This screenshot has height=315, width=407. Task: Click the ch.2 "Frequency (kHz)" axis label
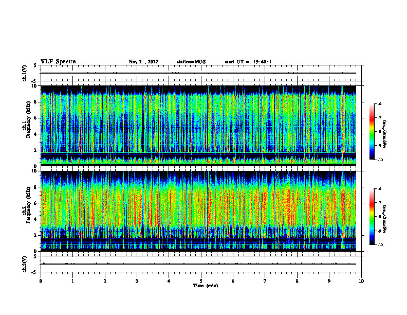(28, 205)
